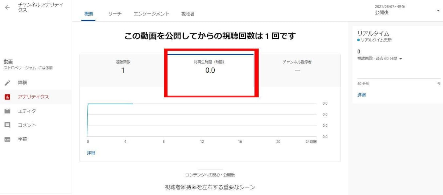Switch to the 視聴者 tab
443x195 pixels.
188,14
